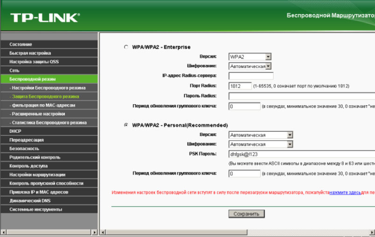Open фильтрация по MAC-адресам submenu

(49, 105)
